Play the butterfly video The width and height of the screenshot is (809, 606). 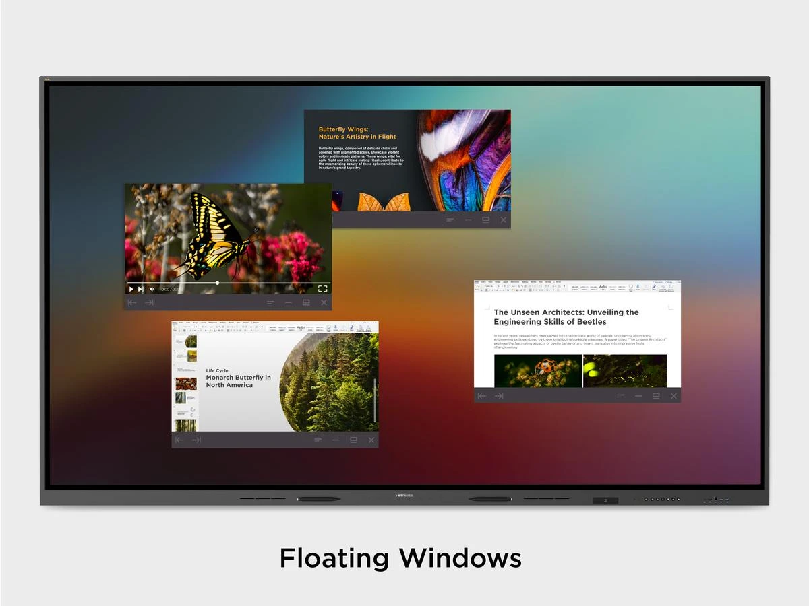[131, 289]
